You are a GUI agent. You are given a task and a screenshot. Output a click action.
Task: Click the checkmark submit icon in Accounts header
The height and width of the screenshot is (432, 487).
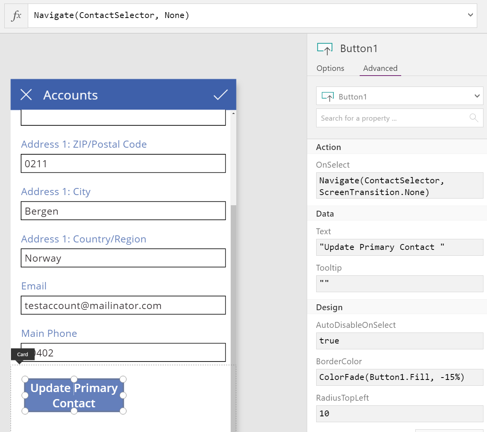(x=221, y=95)
